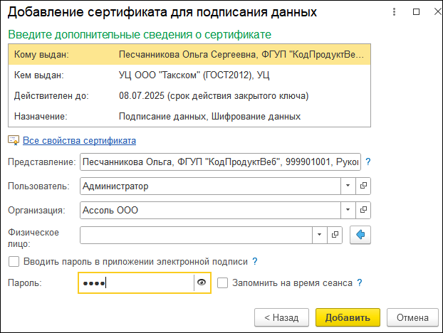443x333 pixels.
Task: Click the help question mark beside Представление
Action: pos(368,162)
